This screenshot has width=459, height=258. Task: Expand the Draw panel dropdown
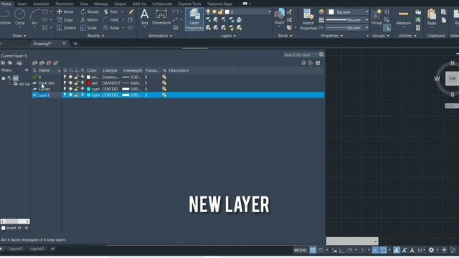(x=19, y=36)
